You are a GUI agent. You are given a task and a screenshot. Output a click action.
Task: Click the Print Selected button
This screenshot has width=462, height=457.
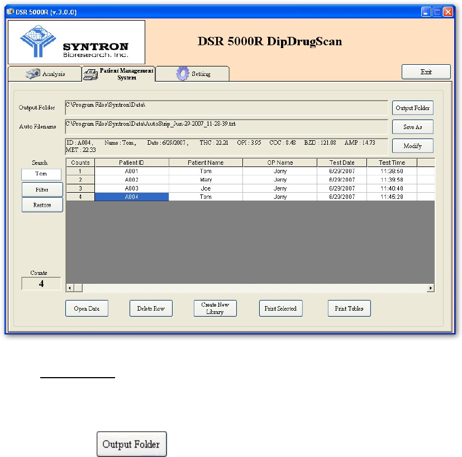pyautogui.click(x=280, y=308)
